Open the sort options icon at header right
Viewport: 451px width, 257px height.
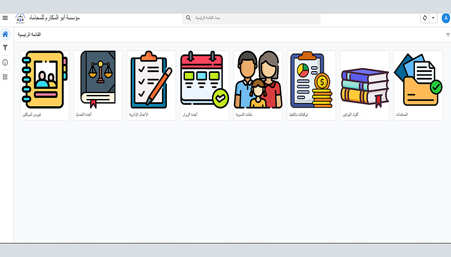tap(448, 35)
